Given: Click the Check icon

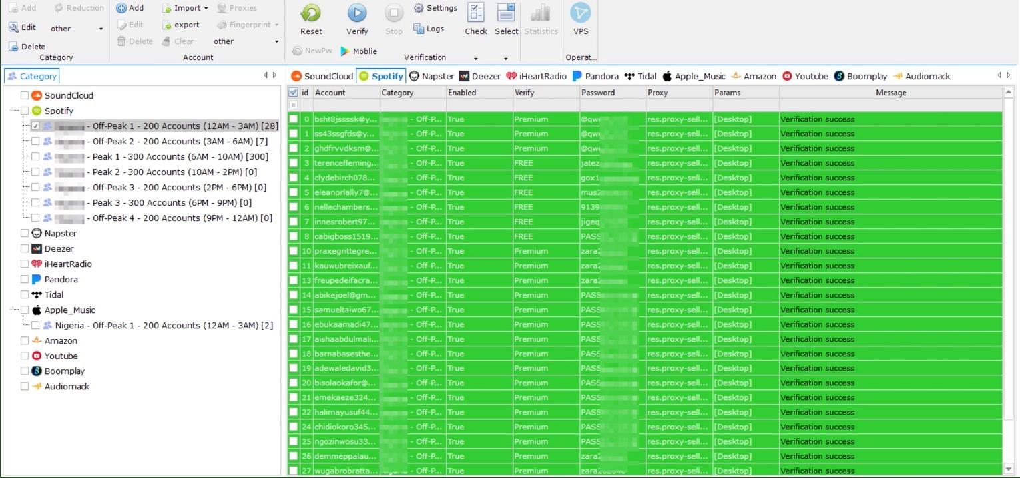Looking at the screenshot, I should (x=476, y=13).
